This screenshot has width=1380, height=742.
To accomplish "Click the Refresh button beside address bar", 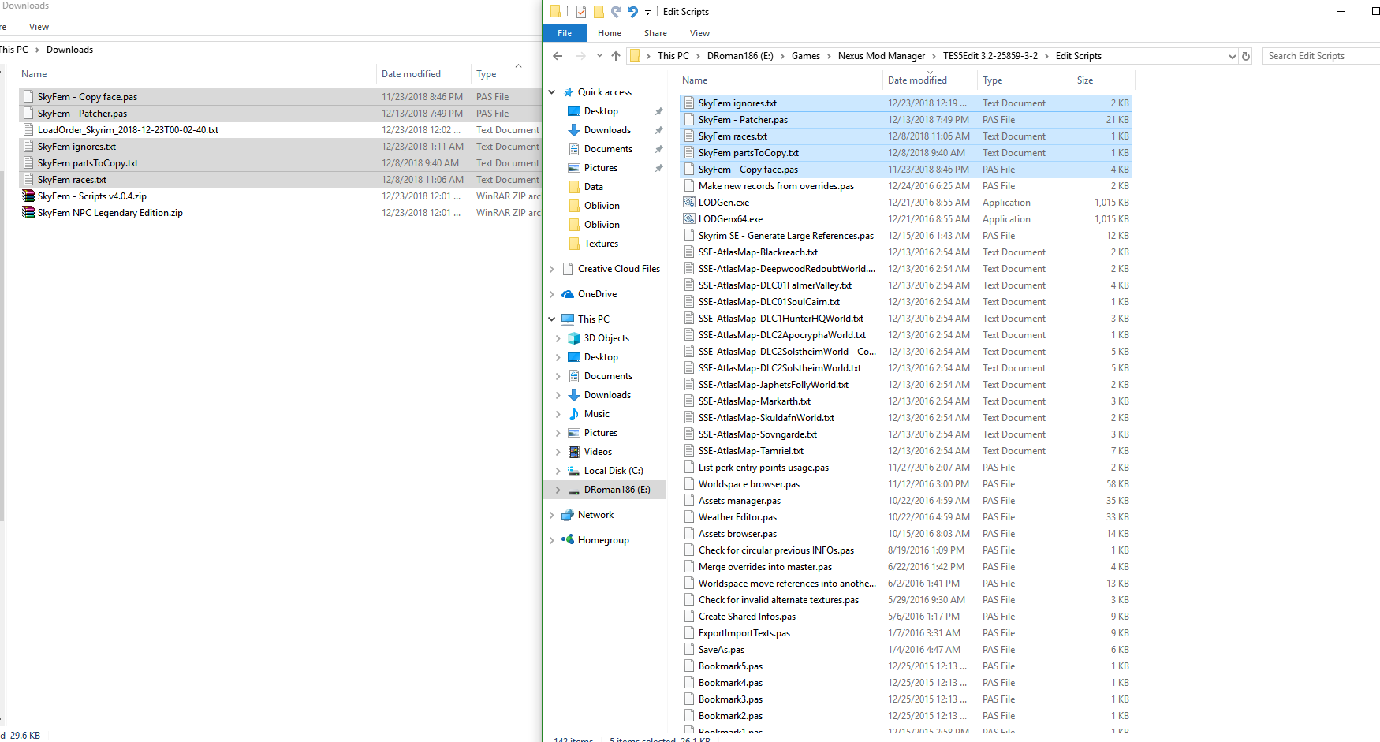I will (x=1246, y=56).
